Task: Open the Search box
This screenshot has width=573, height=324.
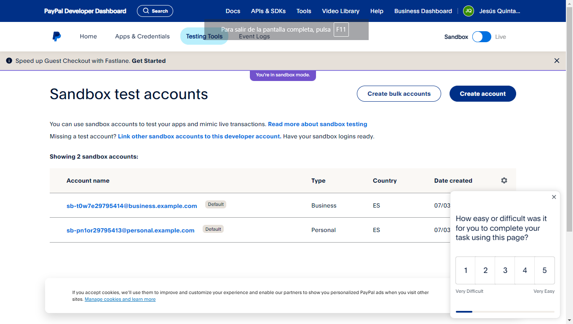Action: pyautogui.click(x=155, y=11)
